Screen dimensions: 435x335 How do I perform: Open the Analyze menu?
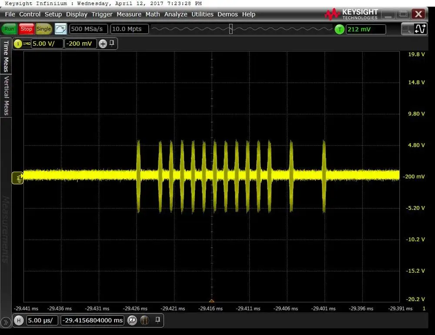[x=176, y=14]
